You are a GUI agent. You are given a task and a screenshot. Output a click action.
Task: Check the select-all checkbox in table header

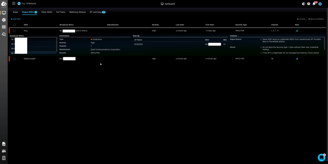tap(14, 25)
